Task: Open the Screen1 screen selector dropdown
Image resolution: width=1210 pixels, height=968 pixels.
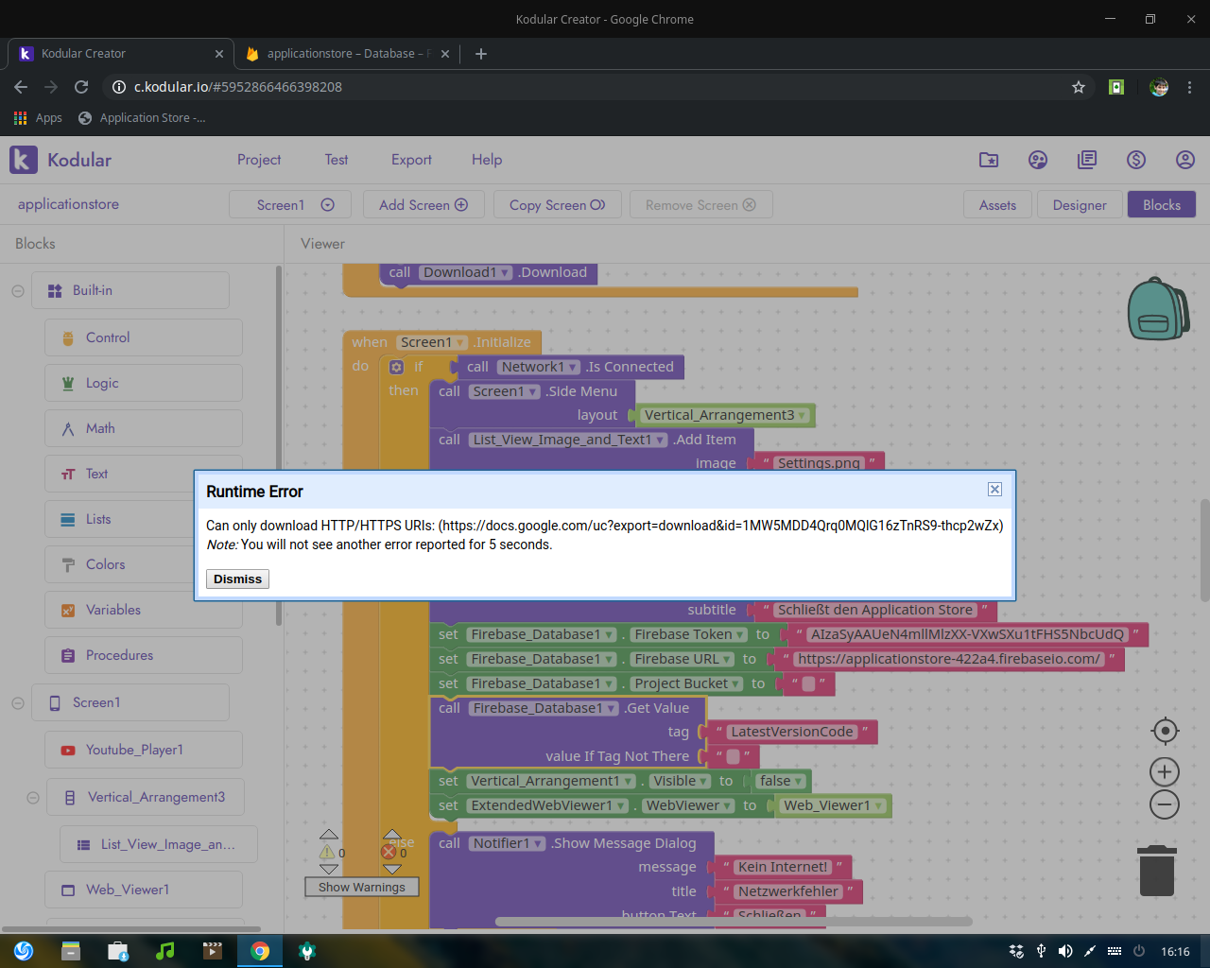Action: [x=290, y=205]
